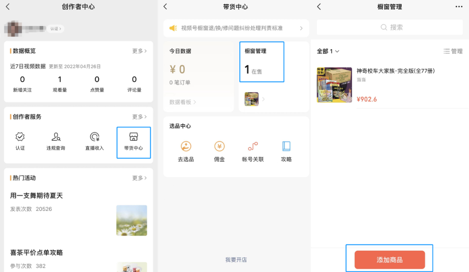This screenshot has width=469, height=272.
Task: Open the 攻略 guide book icon
Action: point(286,147)
